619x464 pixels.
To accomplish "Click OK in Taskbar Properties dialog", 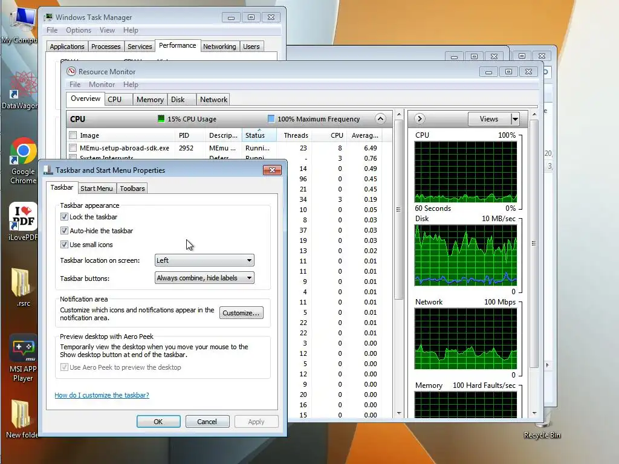I will tap(158, 421).
